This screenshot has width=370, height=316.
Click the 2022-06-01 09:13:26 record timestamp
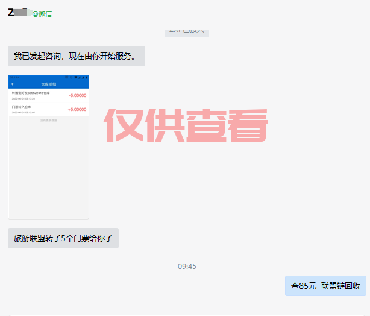24,98
